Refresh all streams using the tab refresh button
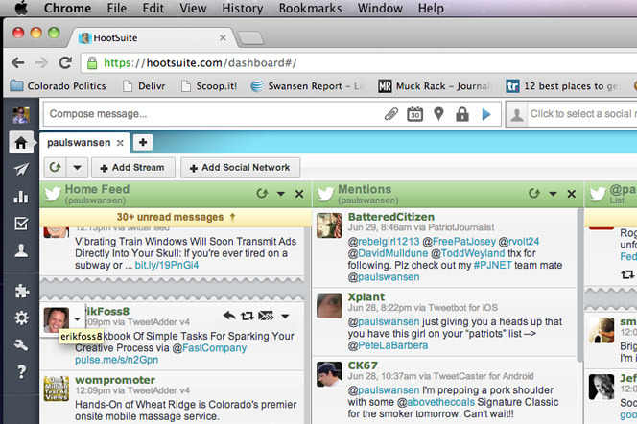637x424 pixels. pyautogui.click(x=55, y=167)
